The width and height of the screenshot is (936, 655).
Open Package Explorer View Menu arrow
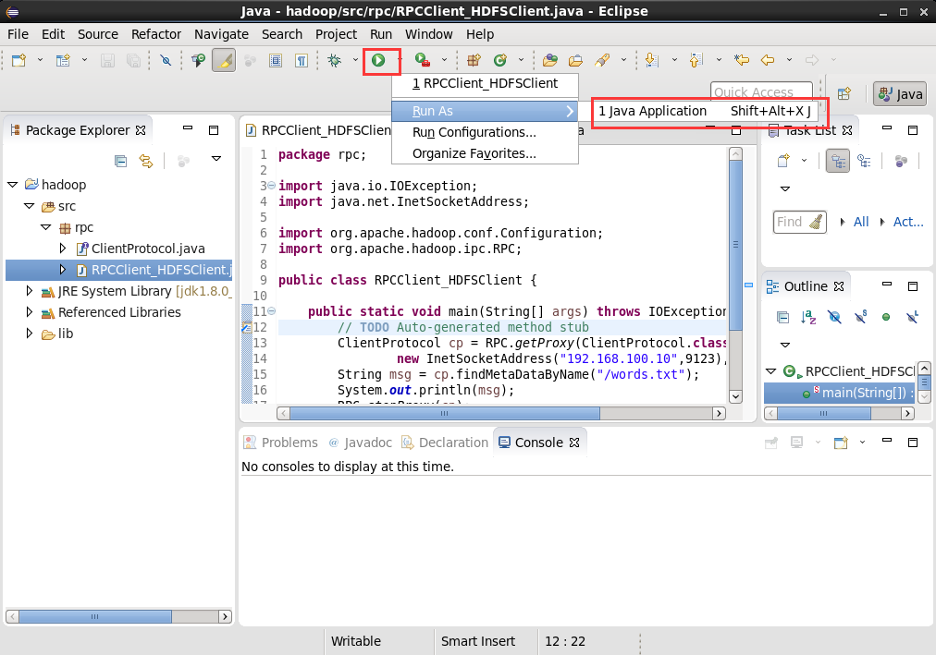[x=216, y=159]
